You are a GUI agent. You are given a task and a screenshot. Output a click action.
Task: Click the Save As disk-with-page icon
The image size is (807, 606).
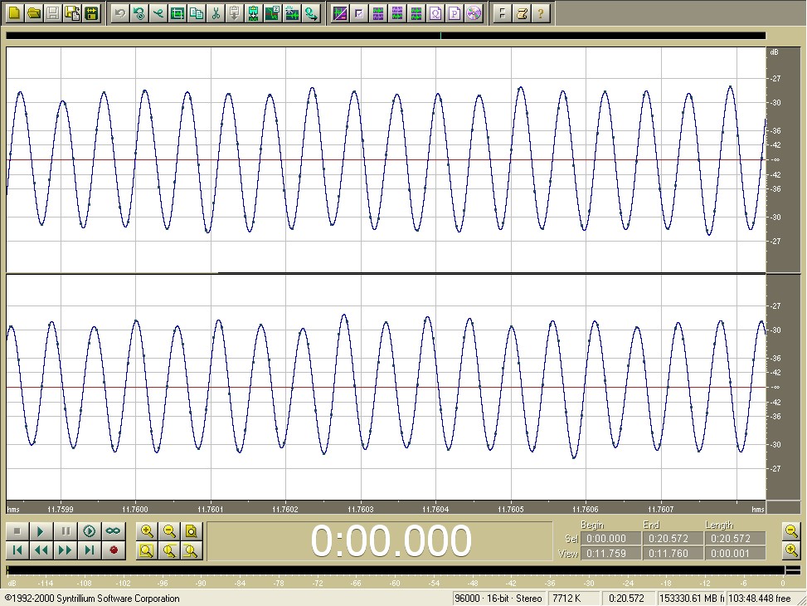click(72, 13)
